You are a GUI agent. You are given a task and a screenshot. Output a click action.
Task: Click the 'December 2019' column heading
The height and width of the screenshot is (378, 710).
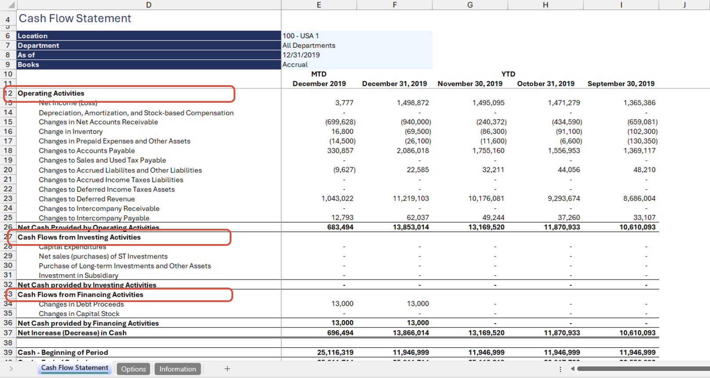(319, 83)
